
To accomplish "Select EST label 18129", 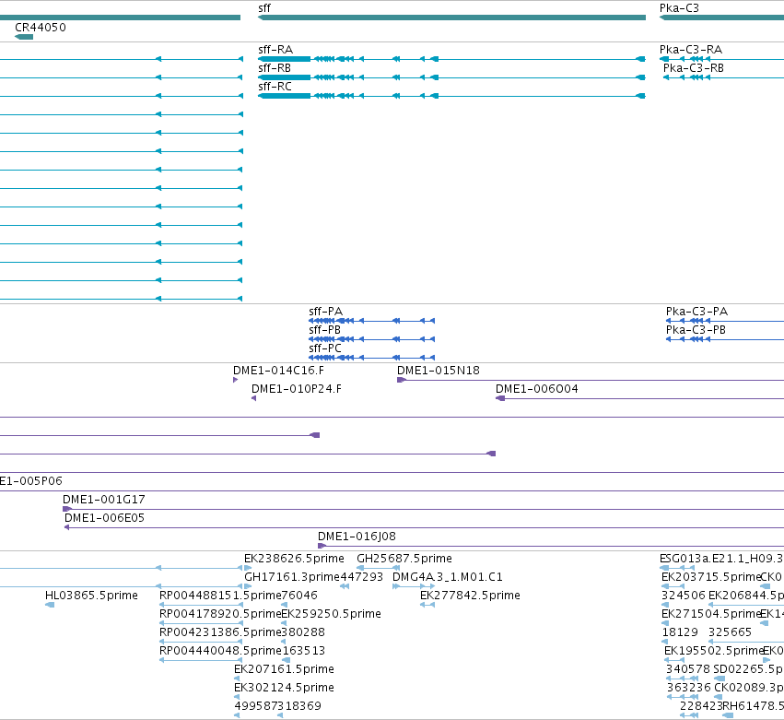I will 680,632.
